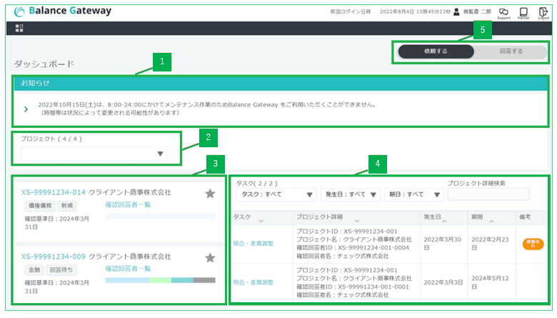
Task: Open the Support chat icon
Action: point(503,11)
